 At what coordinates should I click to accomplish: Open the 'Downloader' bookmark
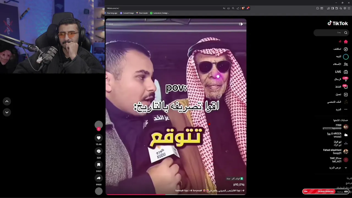click(x=142, y=13)
